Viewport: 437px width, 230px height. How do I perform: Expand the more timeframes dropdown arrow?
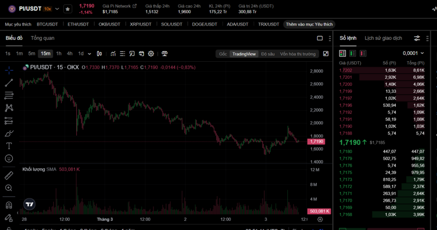coord(90,54)
